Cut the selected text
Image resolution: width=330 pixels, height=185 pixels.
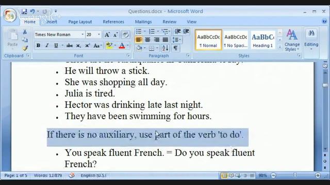coord(25,32)
